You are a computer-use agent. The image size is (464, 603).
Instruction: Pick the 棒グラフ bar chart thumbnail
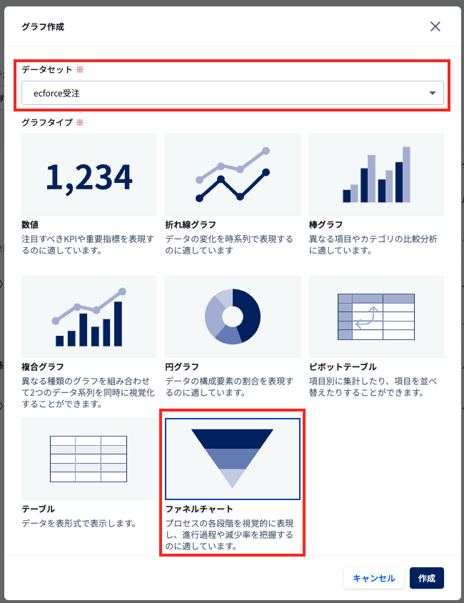pos(376,174)
